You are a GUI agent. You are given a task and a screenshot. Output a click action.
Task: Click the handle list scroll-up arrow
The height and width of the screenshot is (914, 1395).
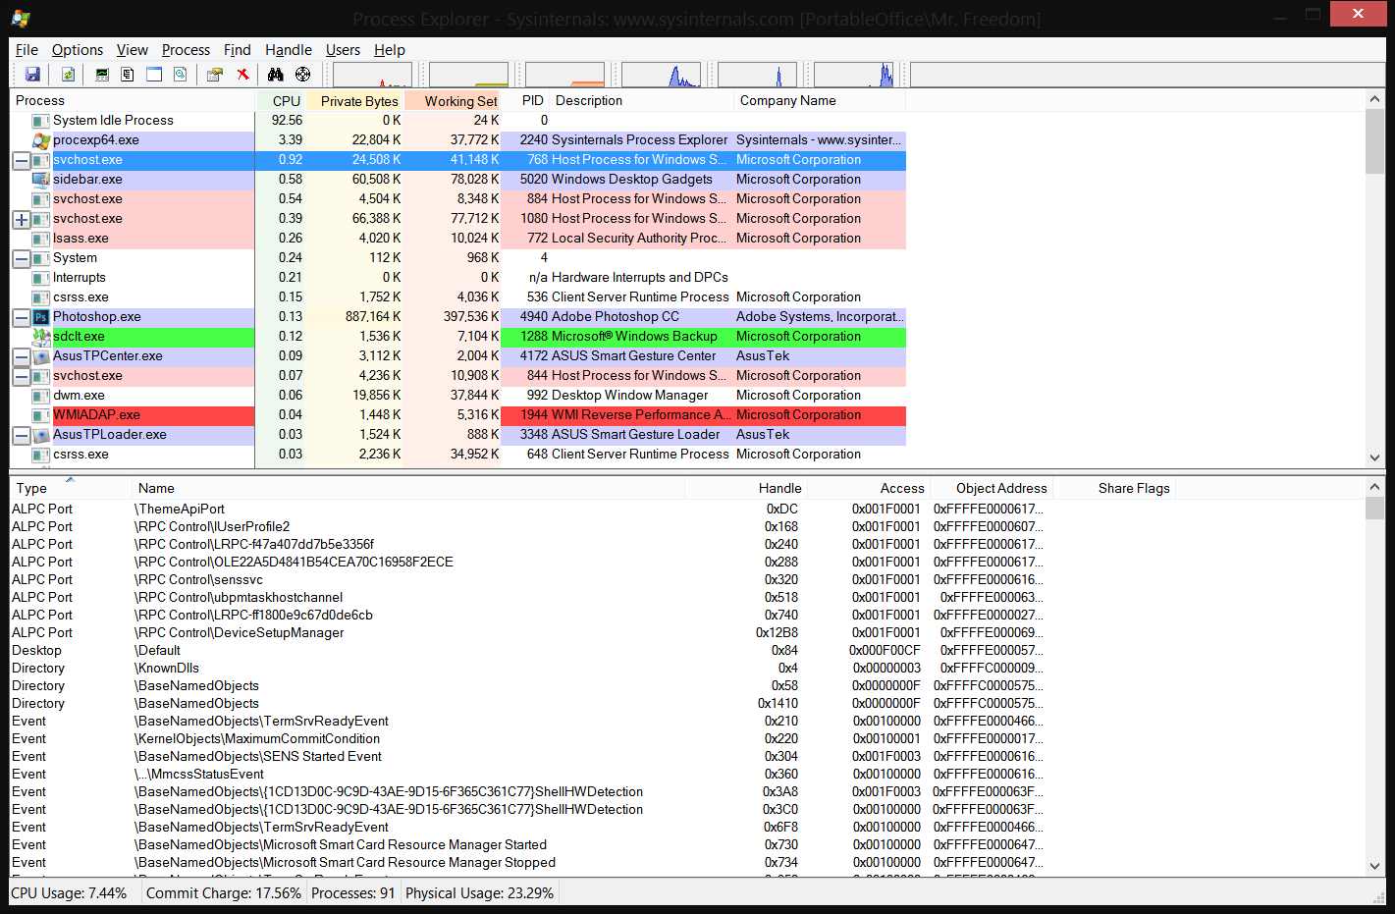point(1374,487)
